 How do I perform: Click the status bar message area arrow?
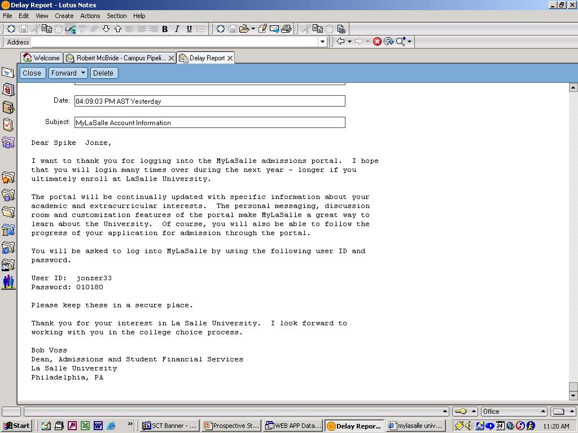tap(445, 411)
